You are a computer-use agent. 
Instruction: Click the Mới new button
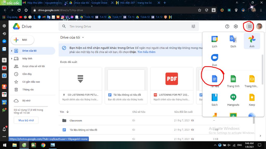(22, 40)
